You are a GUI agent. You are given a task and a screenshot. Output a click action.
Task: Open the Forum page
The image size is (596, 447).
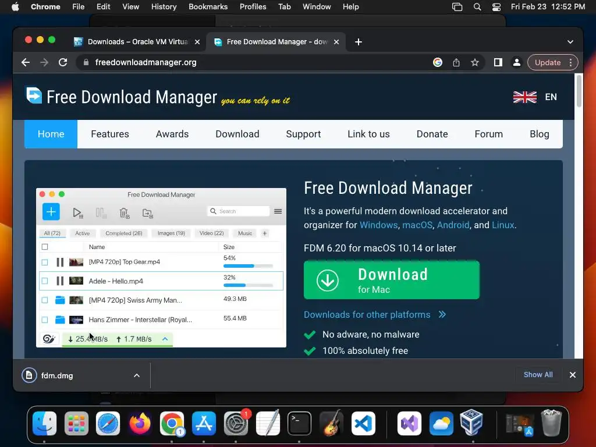pyautogui.click(x=488, y=134)
